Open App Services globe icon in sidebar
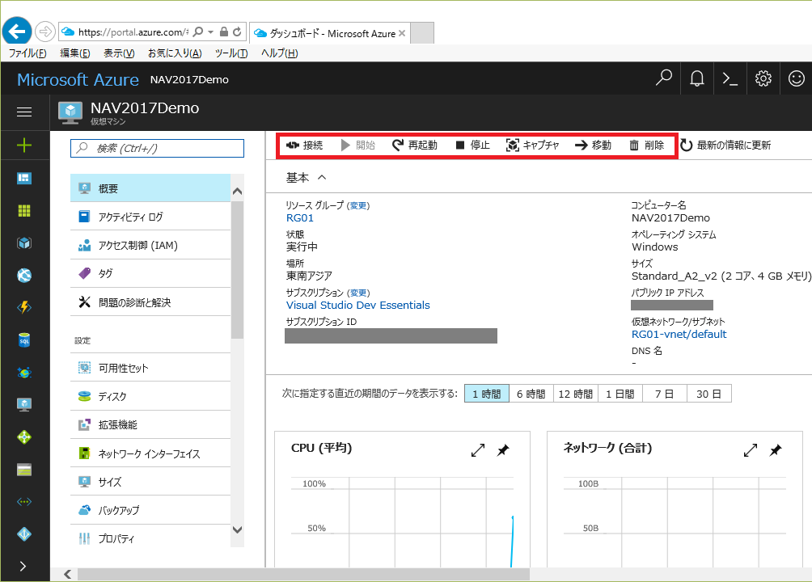 click(x=24, y=276)
